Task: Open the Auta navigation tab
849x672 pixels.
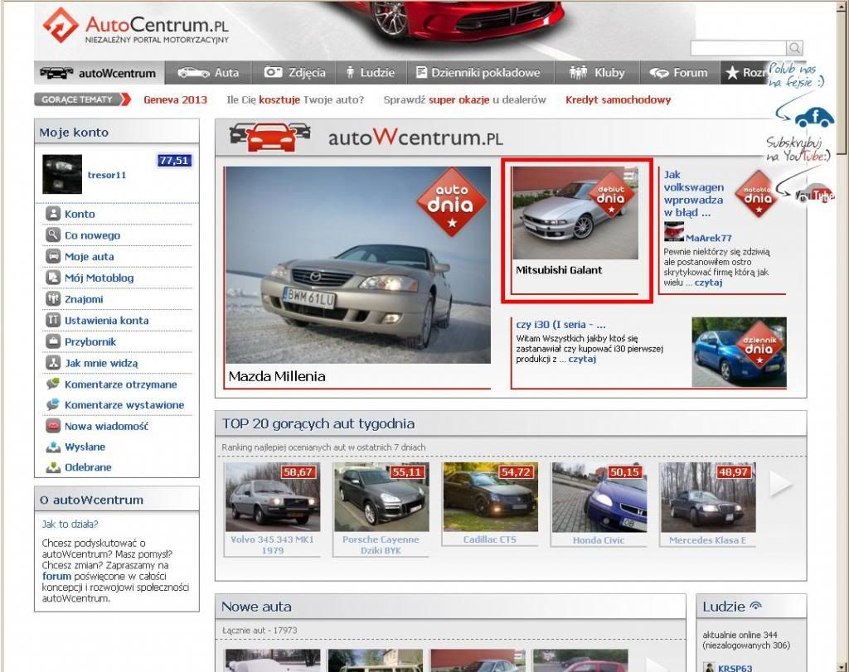Action: 208,72
